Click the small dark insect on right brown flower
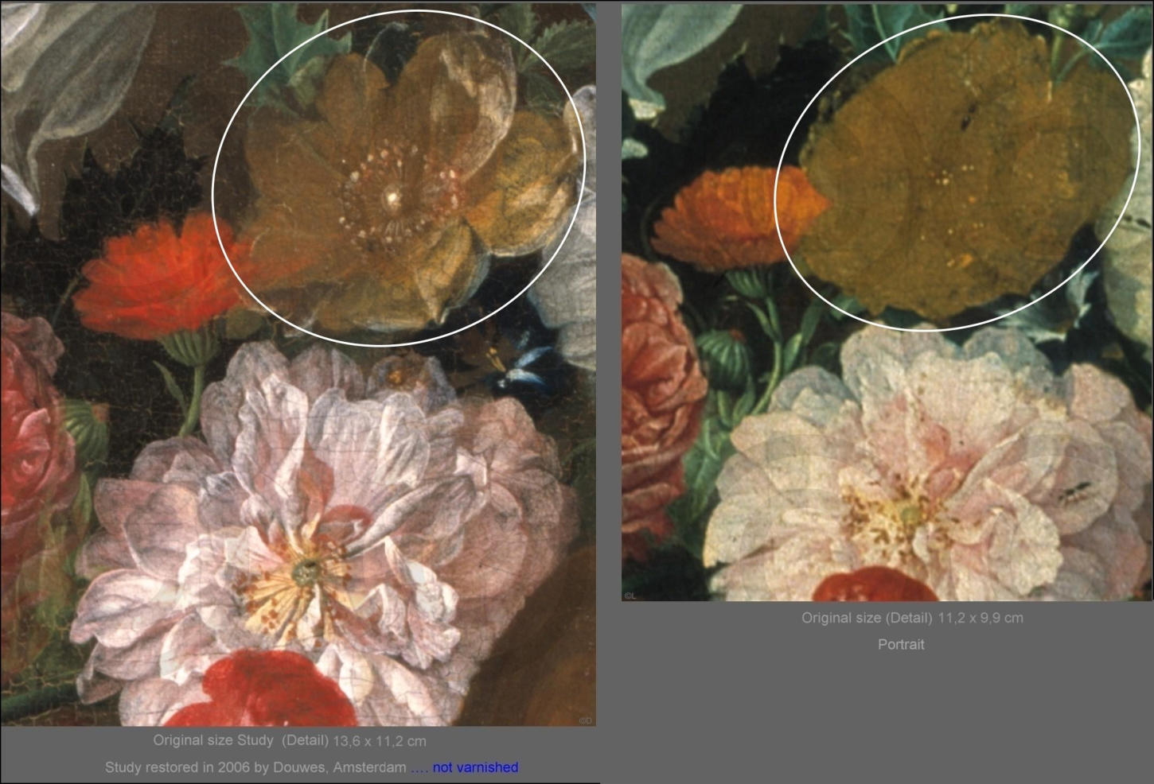This screenshot has width=1154, height=784. (965, 122)
